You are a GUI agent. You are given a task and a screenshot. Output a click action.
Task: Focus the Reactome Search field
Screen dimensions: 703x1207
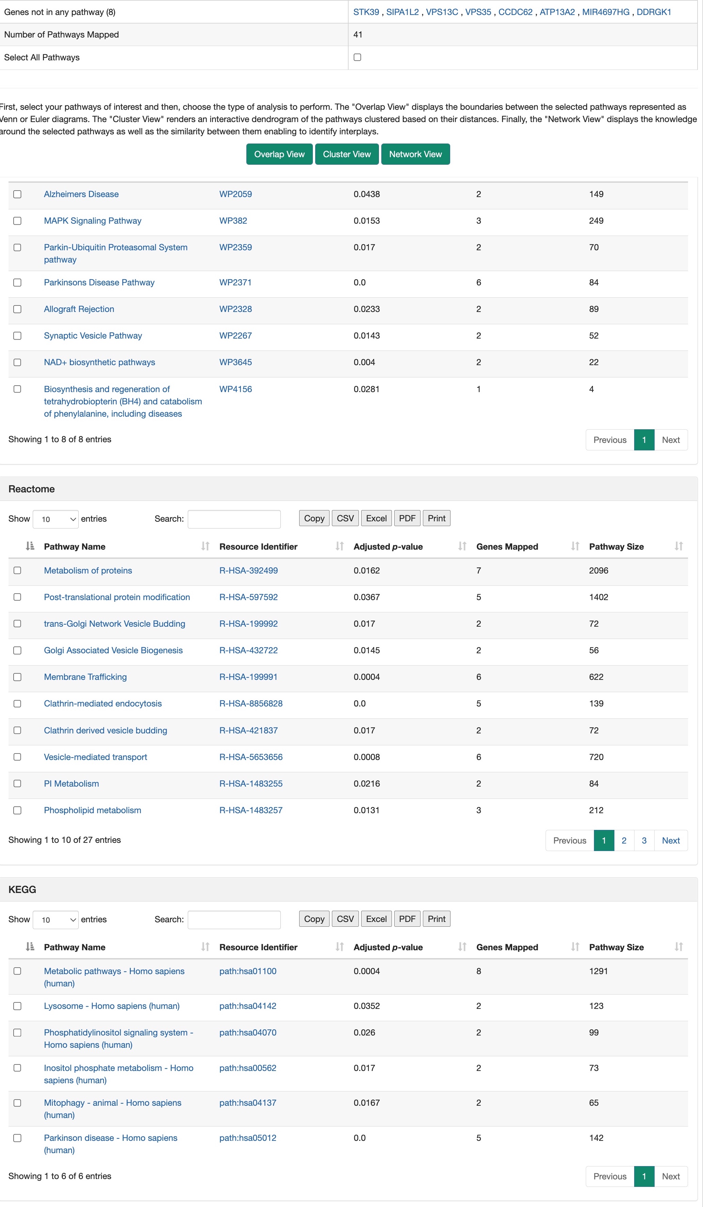(x=234, y=519)
